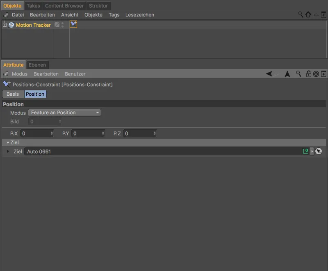
Task: Click the target circle icon in Attribute Manager
Action: (316, 74)
